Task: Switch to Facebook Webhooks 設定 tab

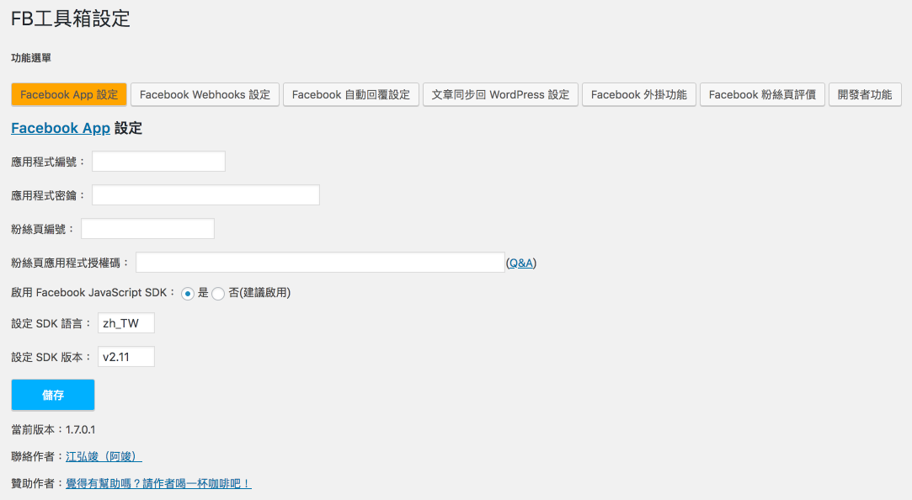Action: pyautogui.click(x=205, y=95)
